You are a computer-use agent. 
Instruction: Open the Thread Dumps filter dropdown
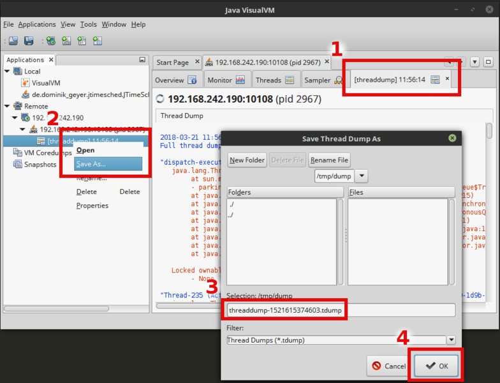click(451, 340)
